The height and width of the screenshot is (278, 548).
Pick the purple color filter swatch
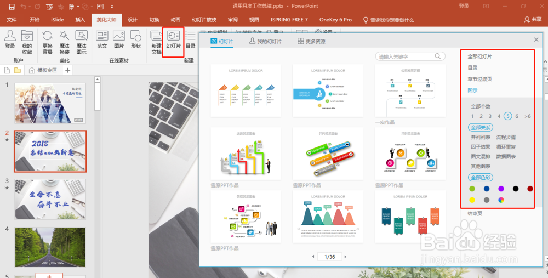501,189
